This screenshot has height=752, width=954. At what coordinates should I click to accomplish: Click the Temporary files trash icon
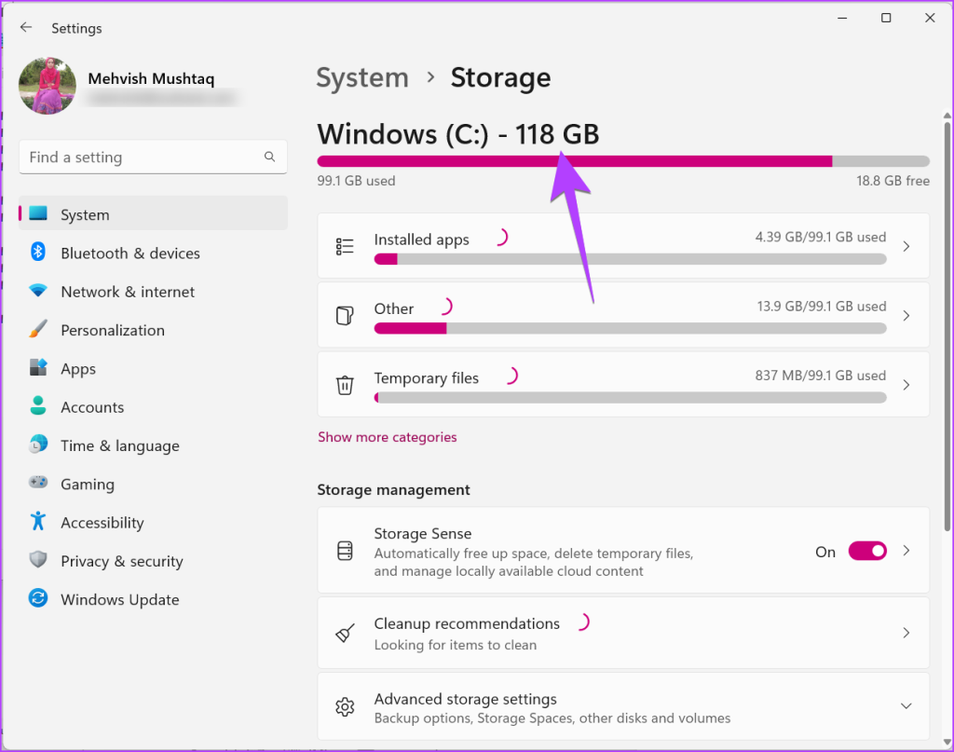coord(345,385)
